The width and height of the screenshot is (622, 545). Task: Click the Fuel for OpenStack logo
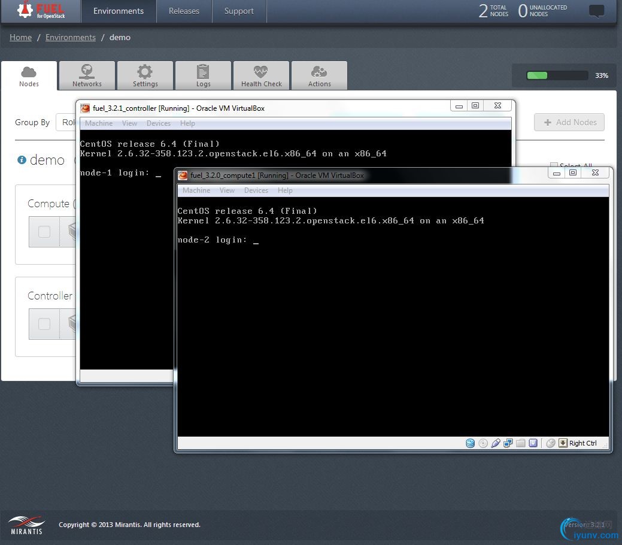point(41,11)
